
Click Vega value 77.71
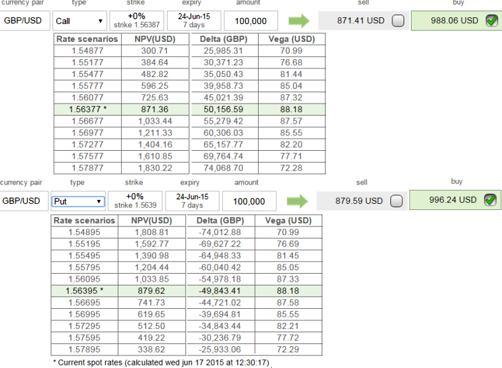coord(291,156)
